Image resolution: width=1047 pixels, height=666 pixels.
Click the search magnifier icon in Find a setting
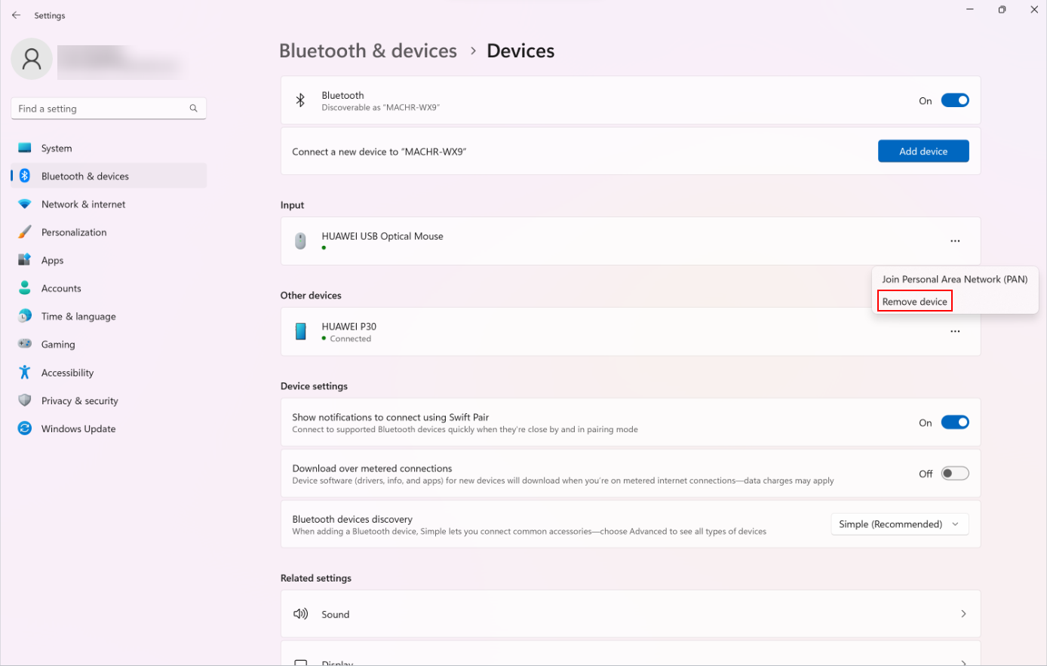point(193,109)
